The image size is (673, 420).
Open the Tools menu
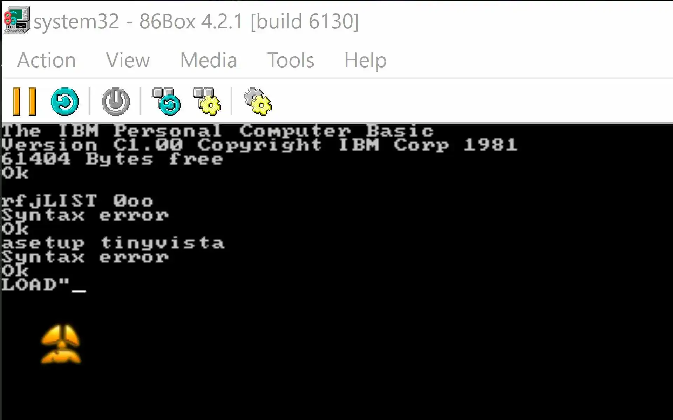coord(291,60)
